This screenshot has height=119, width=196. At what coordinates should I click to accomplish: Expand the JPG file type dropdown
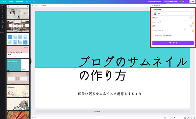tap(173, 14)
